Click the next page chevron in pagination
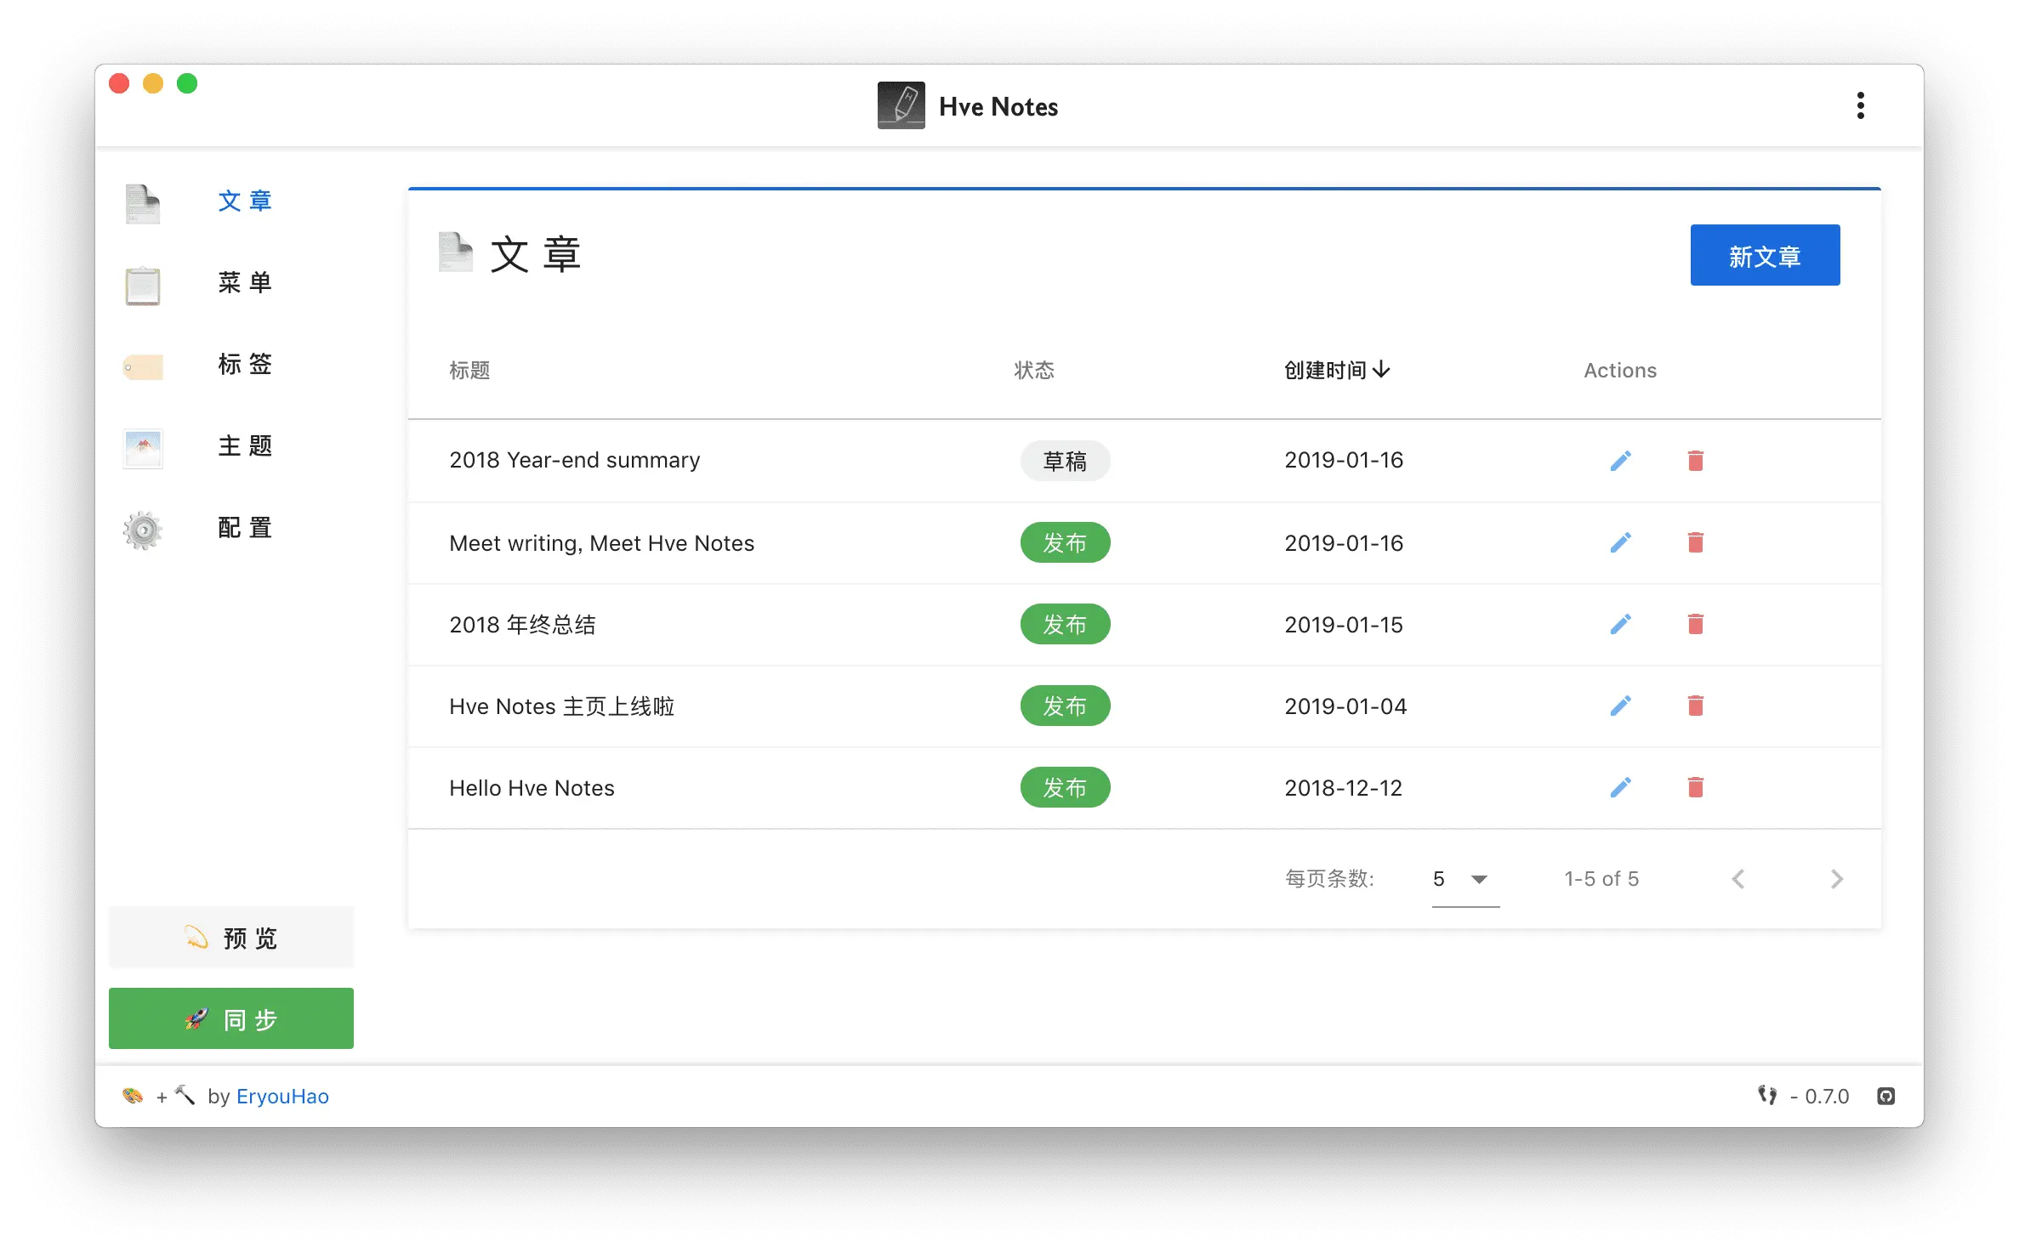This screenshot has width=2019, height=1253. pos(1837,879)
